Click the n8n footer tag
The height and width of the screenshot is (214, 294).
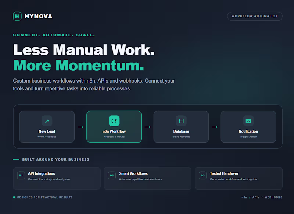point(244,197)
